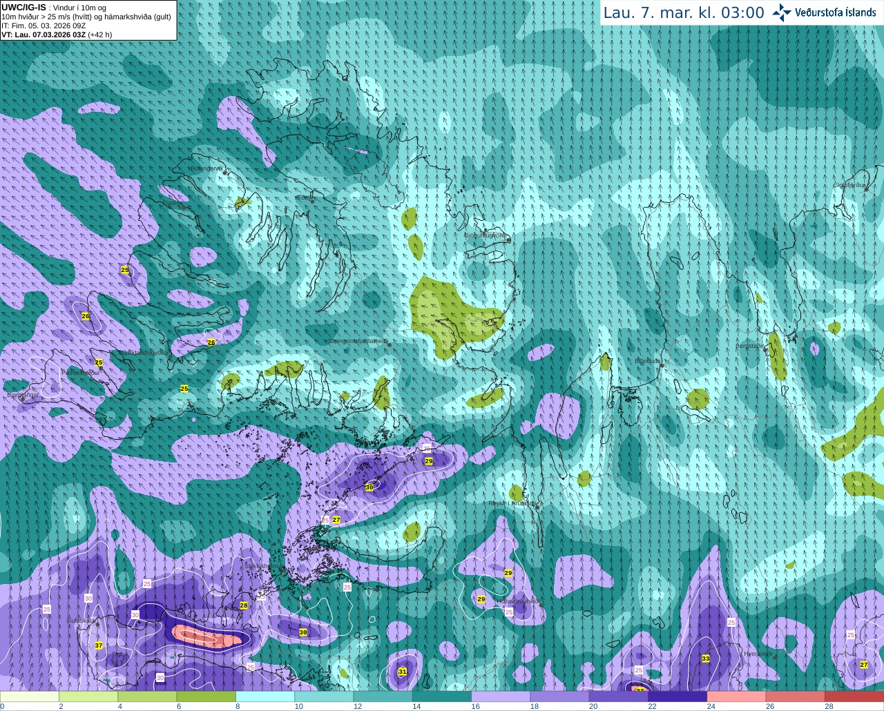Screen dimensions: 884x711
Task: Pick the 26–28 m/s salmon legend swatch
Action: pyautogui.click(x=796, y=697)
